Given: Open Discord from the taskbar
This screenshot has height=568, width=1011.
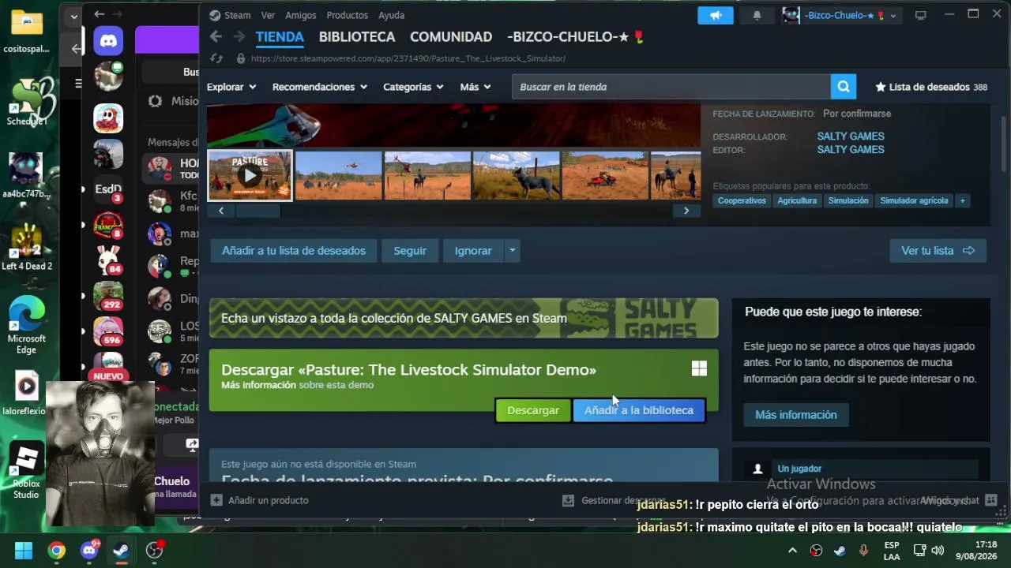Looking at the screenshot, I should [89, 550].
